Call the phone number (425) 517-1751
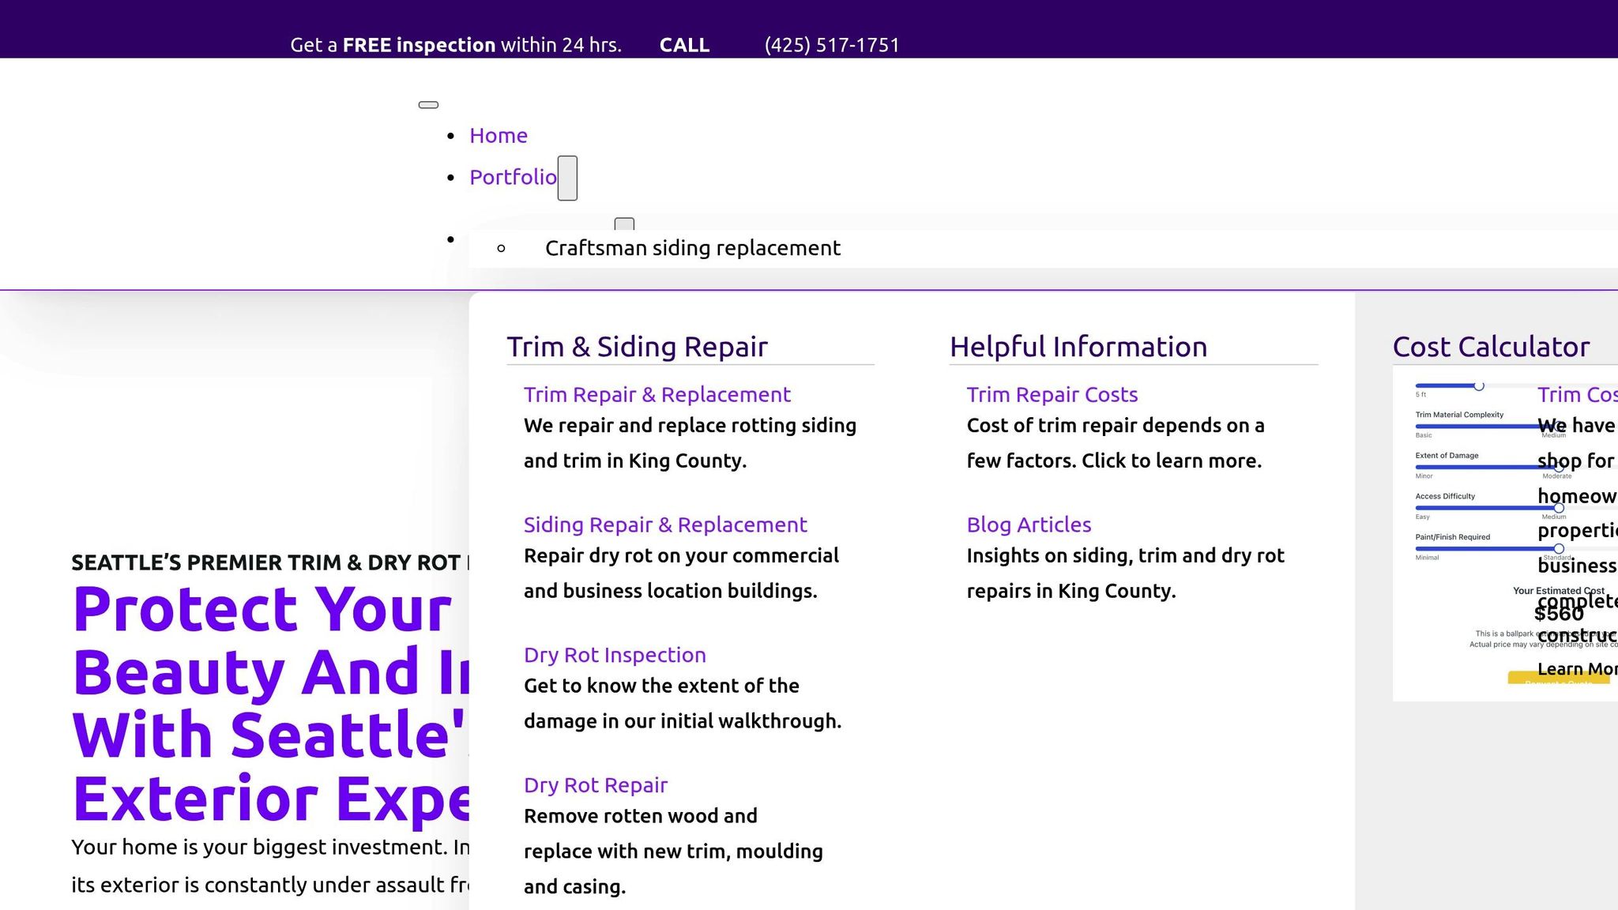The image size is (1618, 910). [832, 45]
